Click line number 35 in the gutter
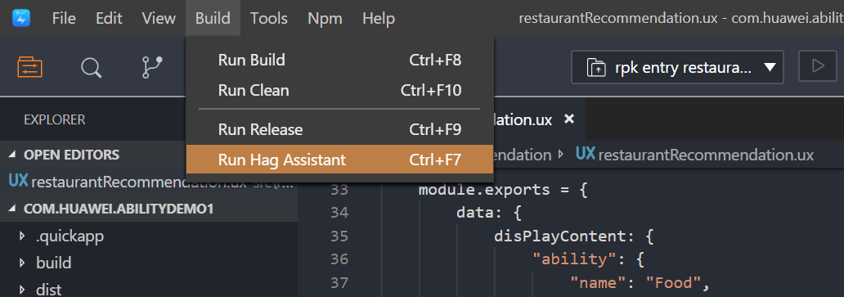This screenshot has height=297, width=844. pos(339,236)
